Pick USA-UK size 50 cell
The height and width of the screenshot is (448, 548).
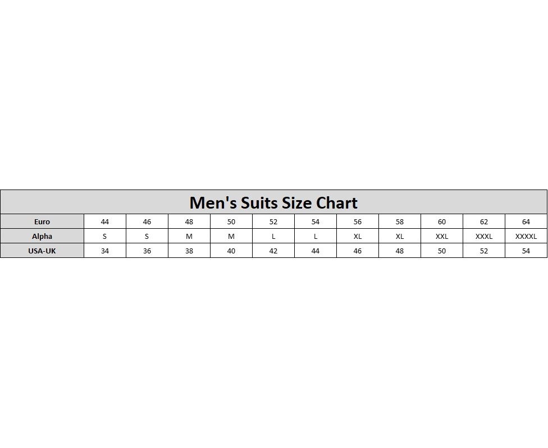click(x=442, y=251)
